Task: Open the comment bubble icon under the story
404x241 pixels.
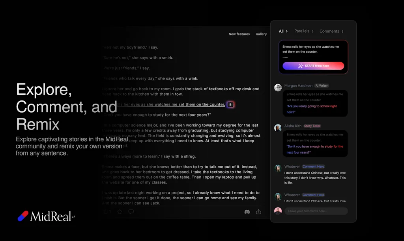Action: click(131, 211)
